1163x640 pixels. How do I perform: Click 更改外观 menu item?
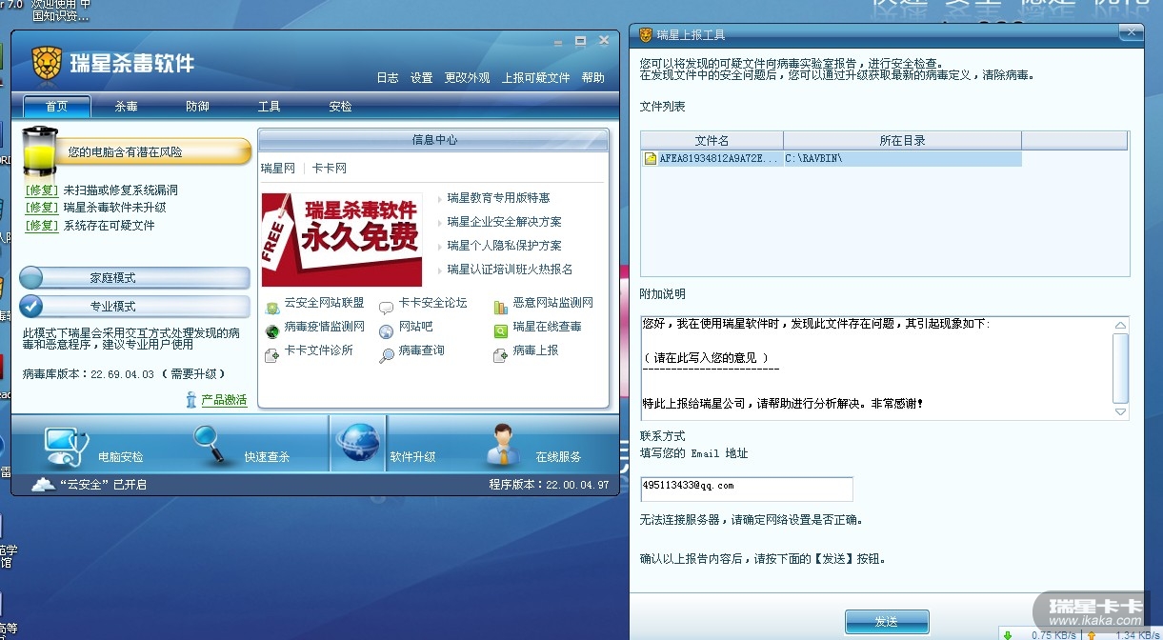pos(468,78)
